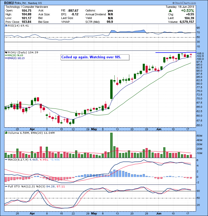Click the 'Bid Size:' label

click(44, 22)
